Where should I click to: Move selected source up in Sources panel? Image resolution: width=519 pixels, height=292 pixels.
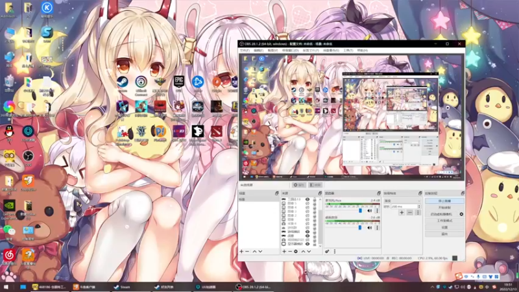pyautogui.click(x=303, y=252)
